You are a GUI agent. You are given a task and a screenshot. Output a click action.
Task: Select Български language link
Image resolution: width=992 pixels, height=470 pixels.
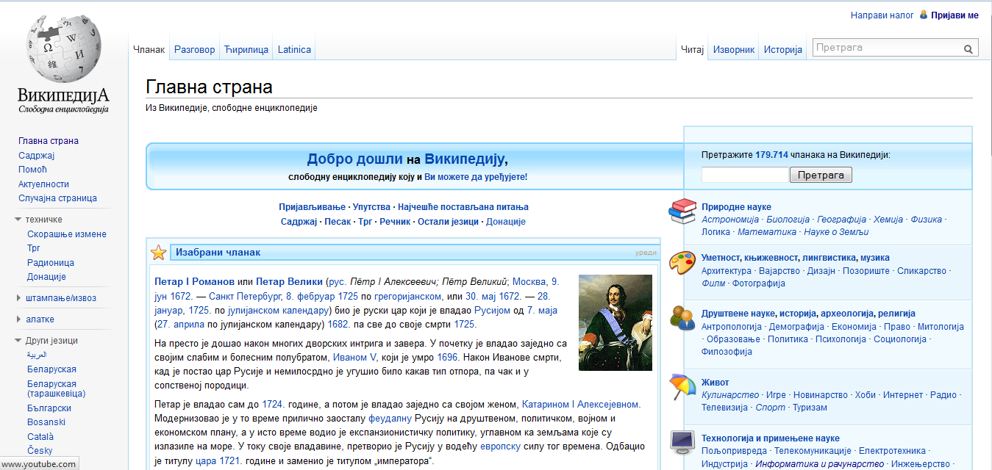[49, 408]
